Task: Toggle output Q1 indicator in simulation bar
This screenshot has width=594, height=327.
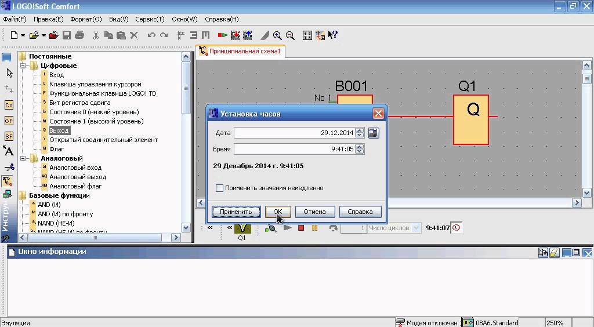Action: [x=242, y=228]
